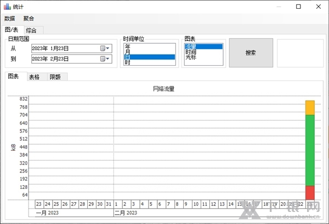Screen dimensions: 329x224
Task: Select 光标 in the chart type list
Action: pos(203,57)
